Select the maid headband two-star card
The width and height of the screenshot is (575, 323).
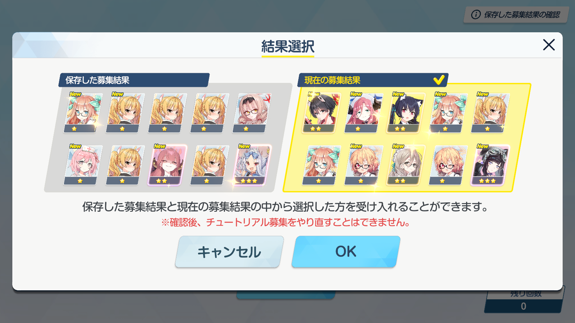406,165
